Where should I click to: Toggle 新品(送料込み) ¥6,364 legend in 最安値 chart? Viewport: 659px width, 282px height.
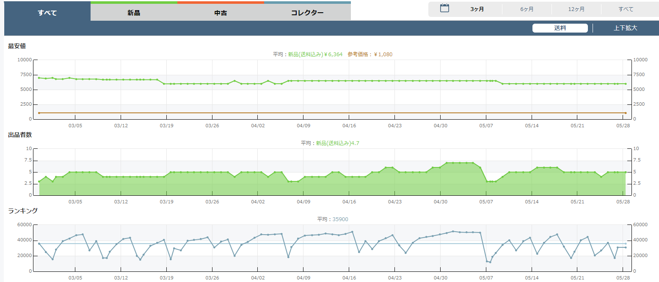[315, 54]
